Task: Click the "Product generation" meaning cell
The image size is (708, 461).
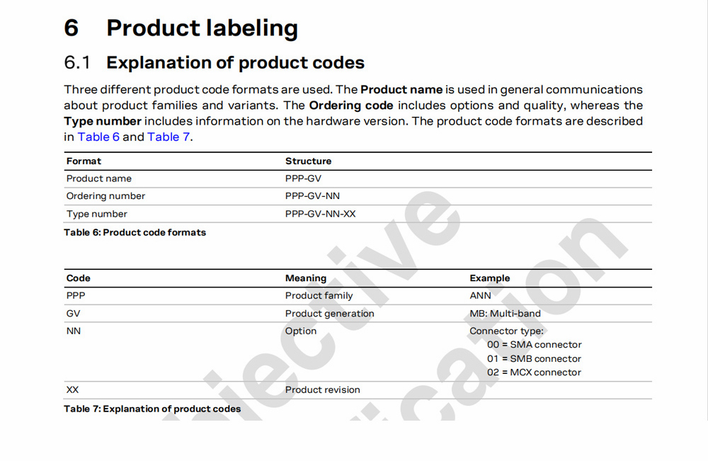Action: click(329, 314)
